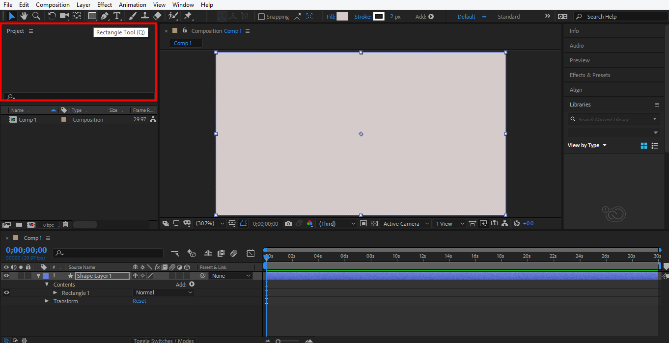The height and width of the screenshot is (343, 669).
Task: Select the Pen tool
Action: point(105,16)
